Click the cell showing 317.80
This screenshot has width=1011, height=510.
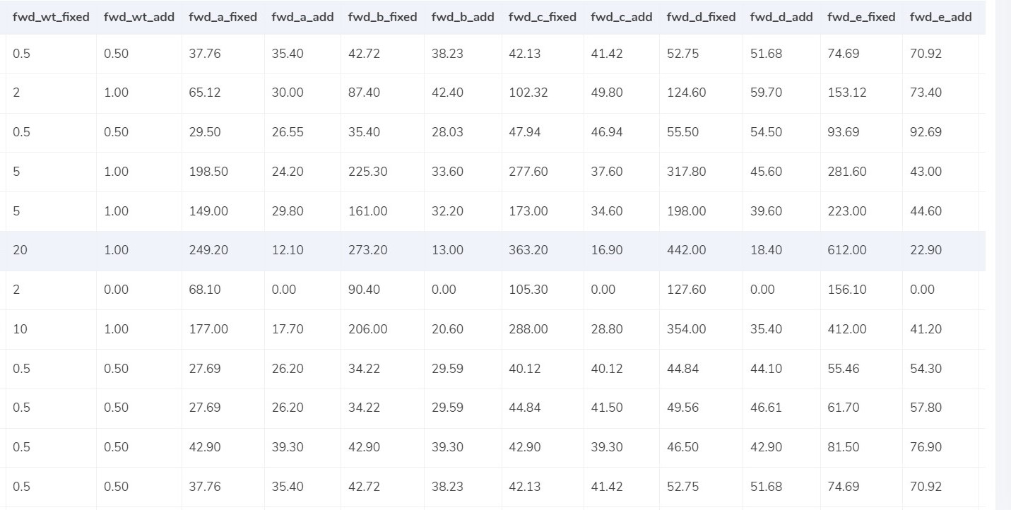point(686,172)
